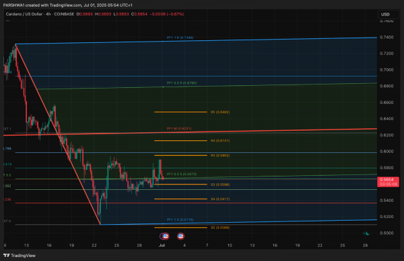Click the PF1 M red median line label

179,129
